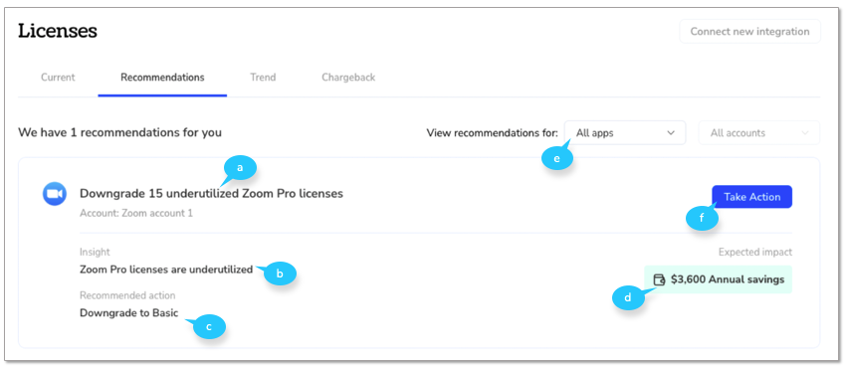Click Connect new integration button

click(x=749, y=31)
